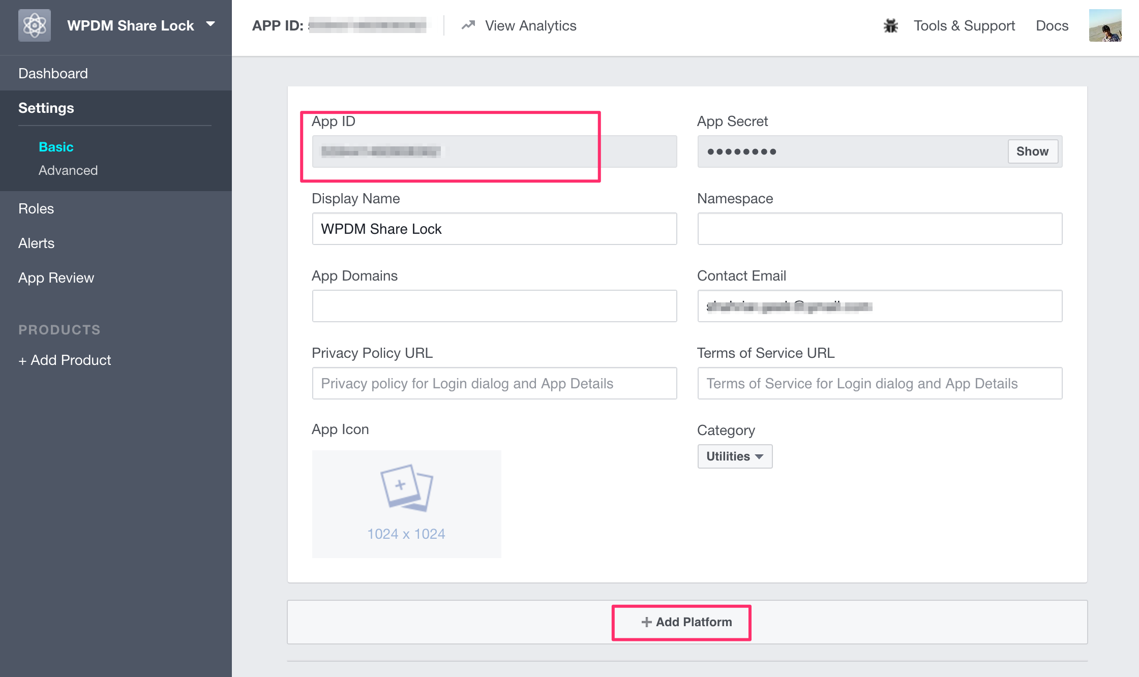Show the App Secret
Viewport: 1139px width, 677px height.
(x=1033, y=151)
